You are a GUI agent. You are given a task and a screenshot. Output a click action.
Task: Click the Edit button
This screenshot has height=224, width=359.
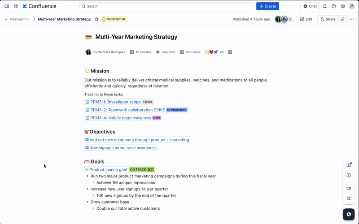[306, 19]
